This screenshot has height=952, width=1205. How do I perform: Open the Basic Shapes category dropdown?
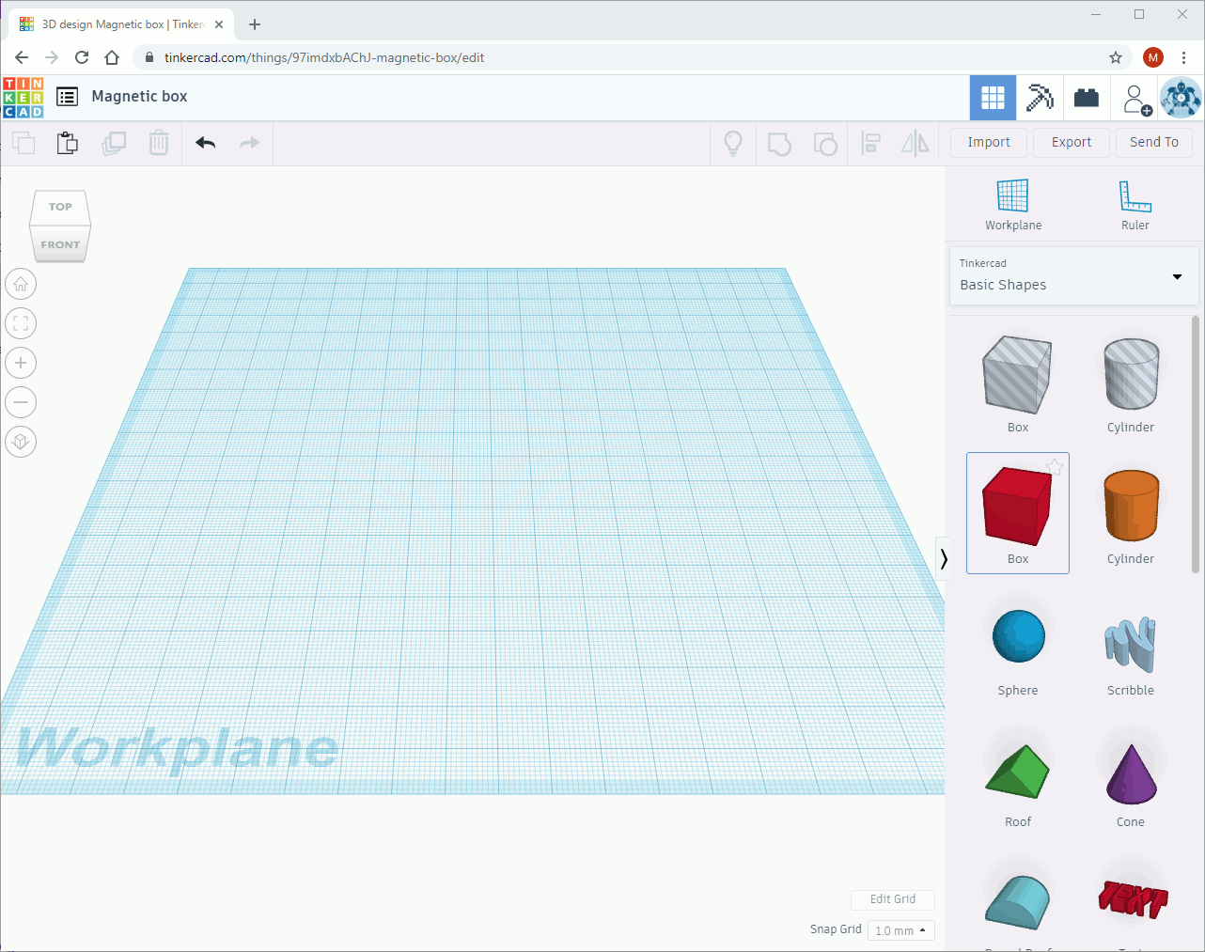point(1074,275)
